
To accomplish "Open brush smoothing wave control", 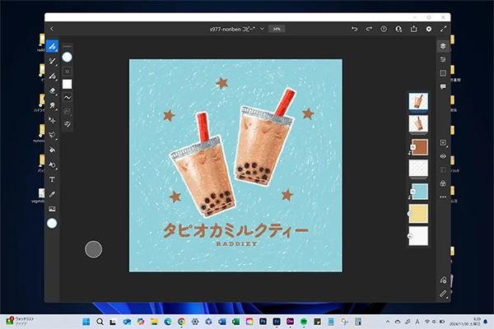I will tap(68, 98).
